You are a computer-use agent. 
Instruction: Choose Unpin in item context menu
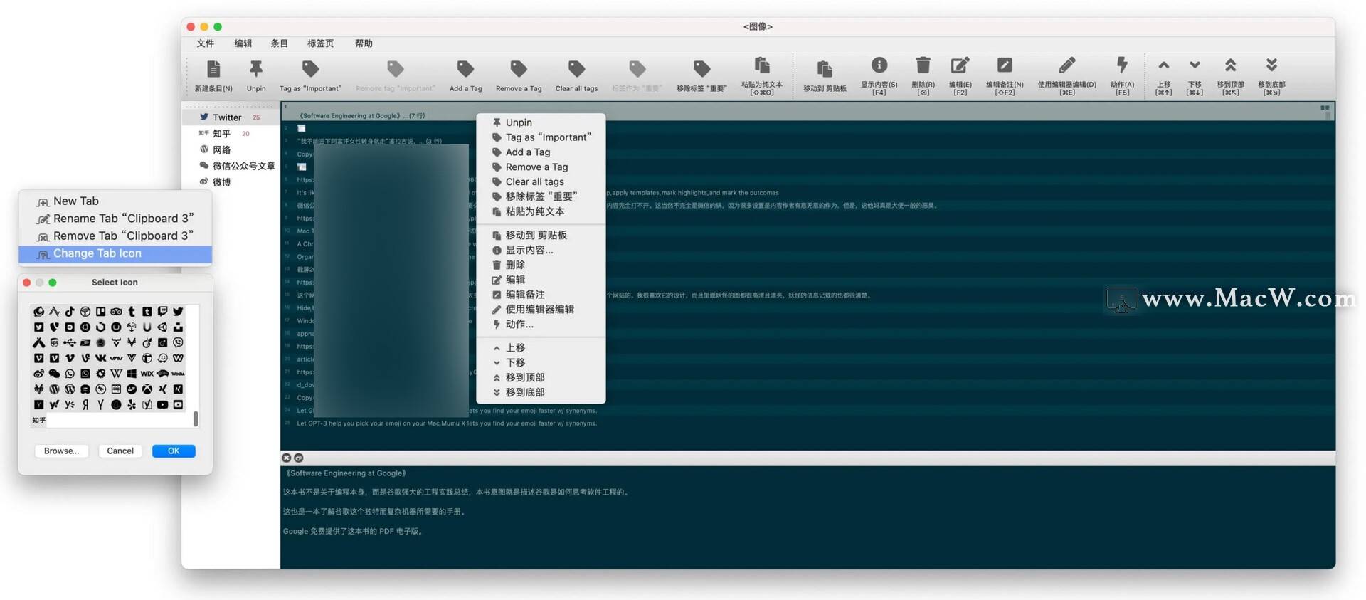(x=541, y=122)
